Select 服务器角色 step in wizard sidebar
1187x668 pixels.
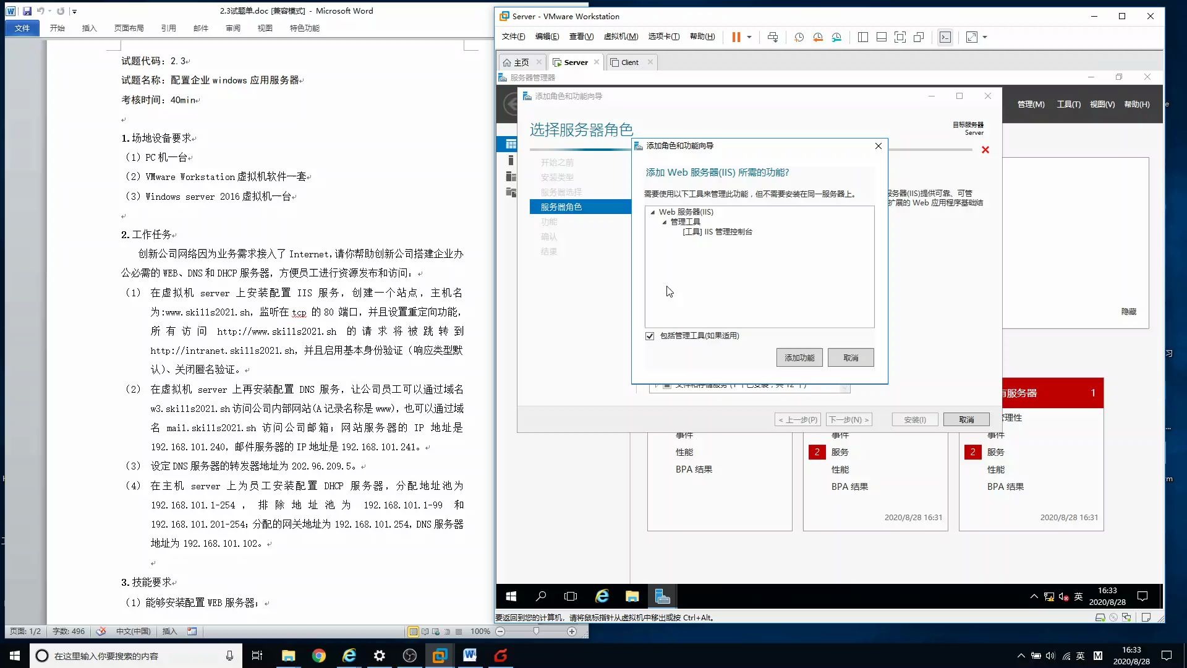[x=581, y=207]
